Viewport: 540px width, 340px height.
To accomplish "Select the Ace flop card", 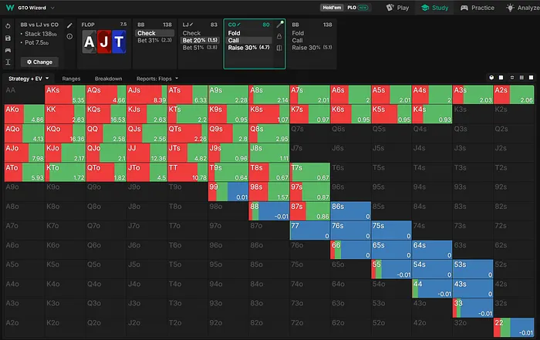I will pyautogui.click(x=89, y=42).
